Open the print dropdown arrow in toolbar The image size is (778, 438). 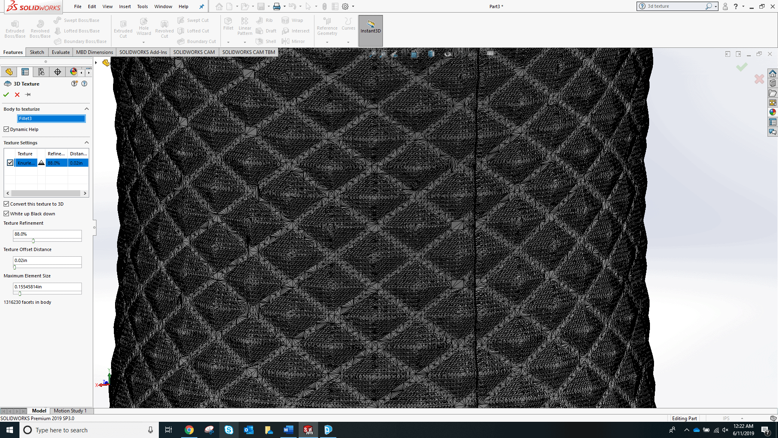pos(284,6)
